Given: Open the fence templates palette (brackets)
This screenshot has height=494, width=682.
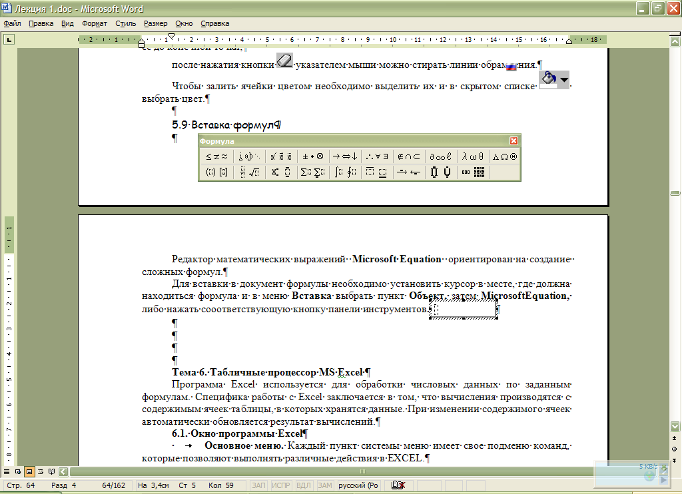Looking at the screenshot, I should click(216, 172).
